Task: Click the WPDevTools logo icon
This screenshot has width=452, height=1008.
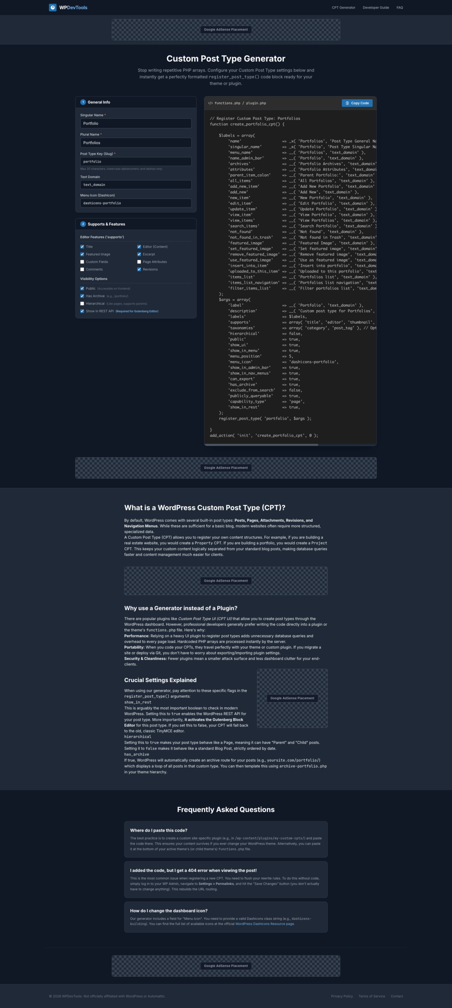Action: 53,7
